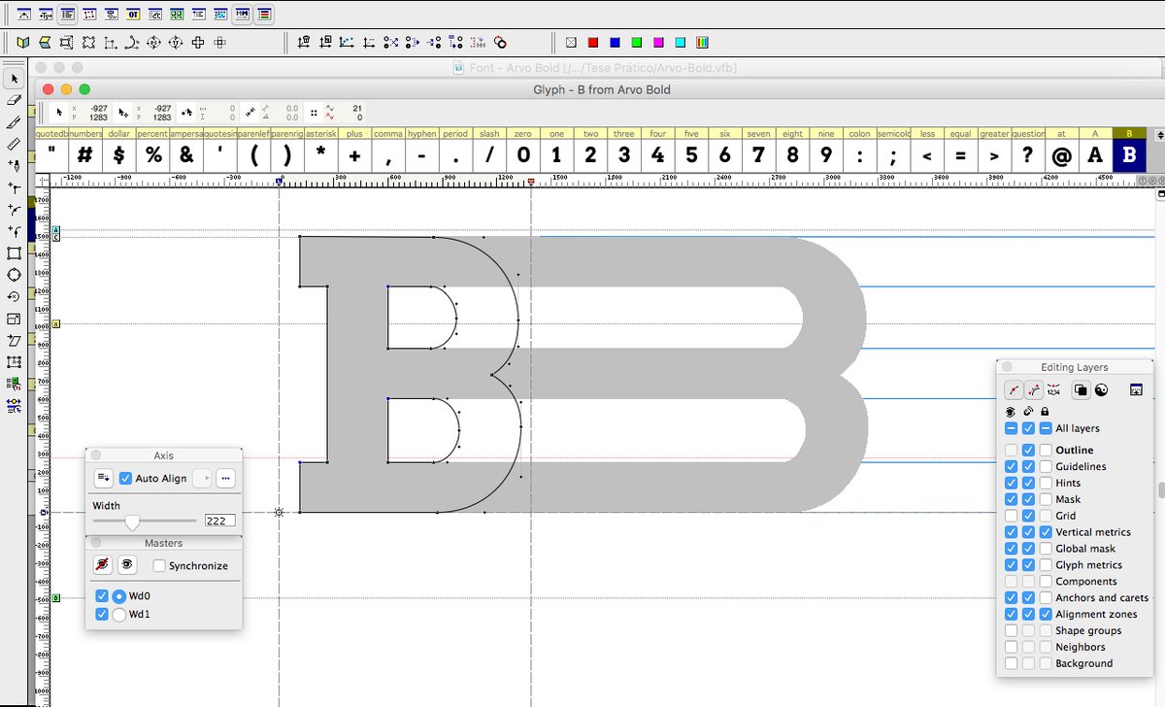Select the Wd1 master radio button
Image resolution: width=1165 pixels, height=707 pixels.
pos(116,614)
